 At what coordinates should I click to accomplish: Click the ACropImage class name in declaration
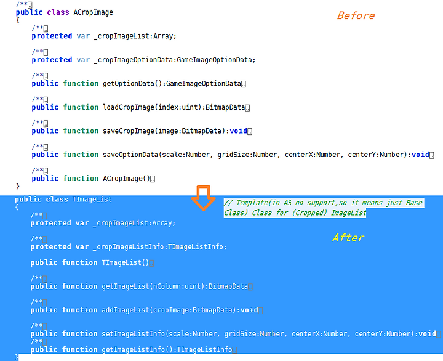(94, 12)
